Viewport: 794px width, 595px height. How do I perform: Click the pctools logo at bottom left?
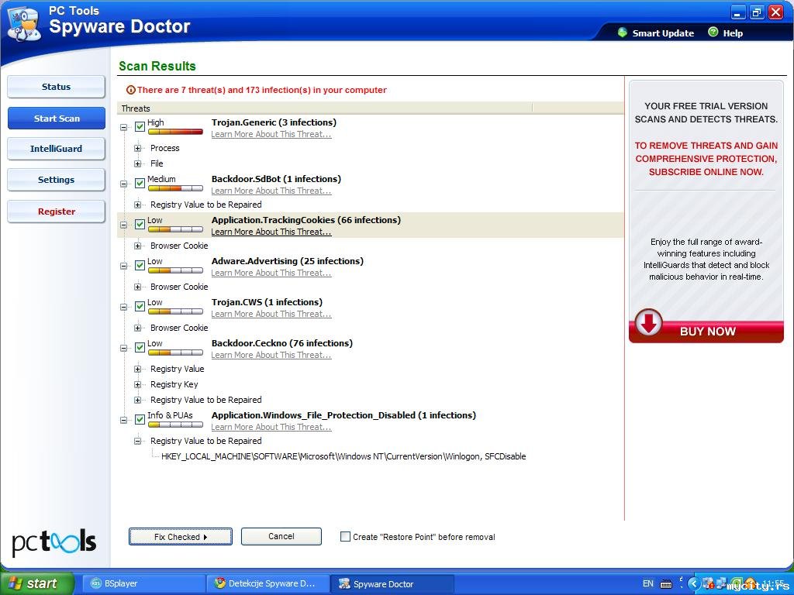(54, 542)
